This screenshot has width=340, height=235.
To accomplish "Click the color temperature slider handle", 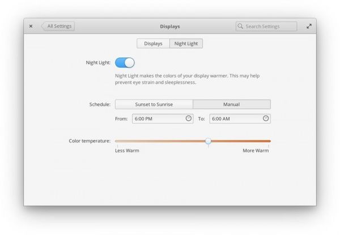I will click(208, 141).
